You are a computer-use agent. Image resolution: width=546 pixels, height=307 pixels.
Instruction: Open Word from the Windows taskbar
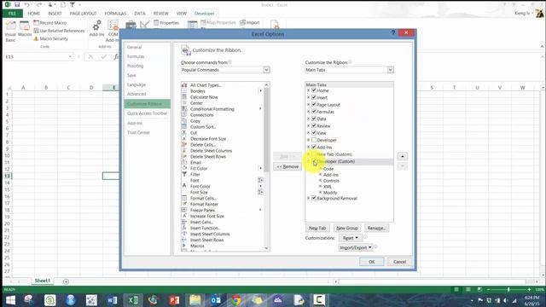click(x=112, y=300)
